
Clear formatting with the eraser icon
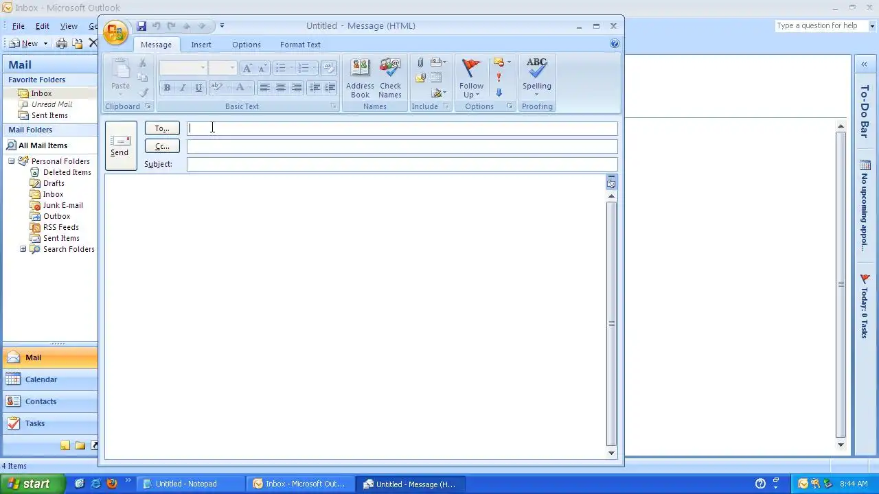pyautogui.click(x=328, y=67)
